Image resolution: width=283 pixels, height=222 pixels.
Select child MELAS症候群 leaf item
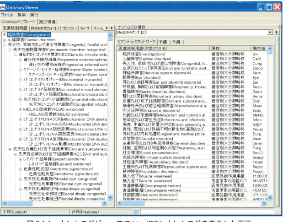coord(59,114)
